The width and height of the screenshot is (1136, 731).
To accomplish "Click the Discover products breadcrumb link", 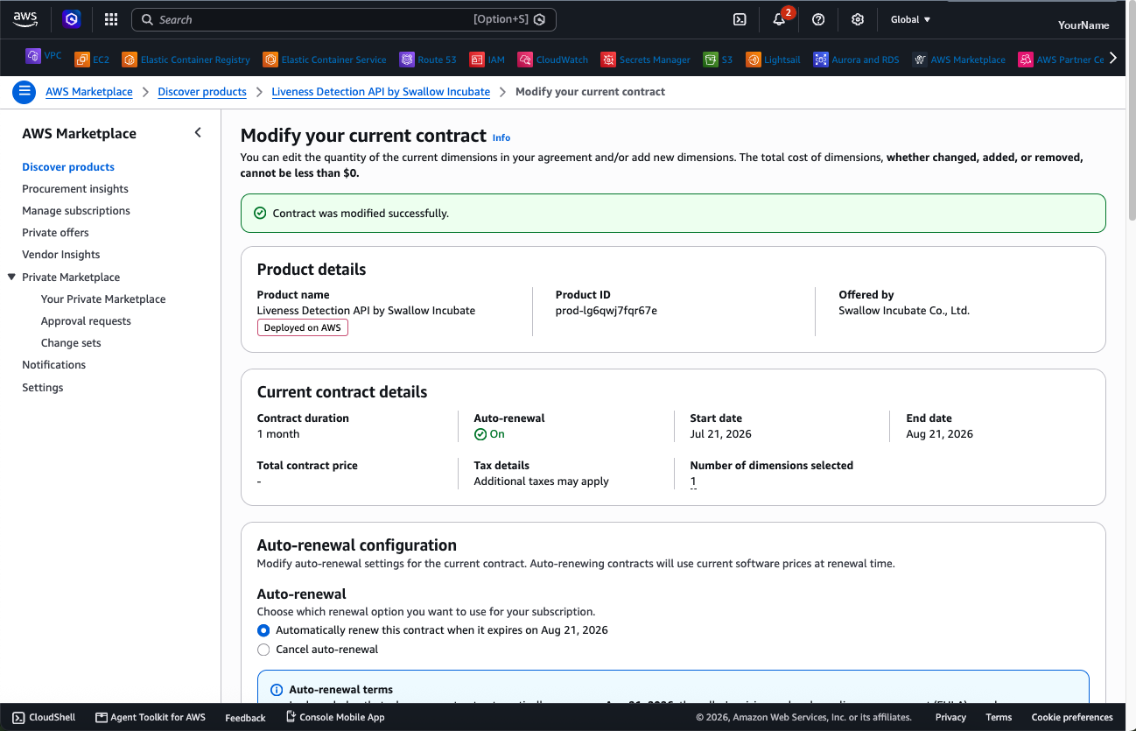I will click(x=202, y=91).
